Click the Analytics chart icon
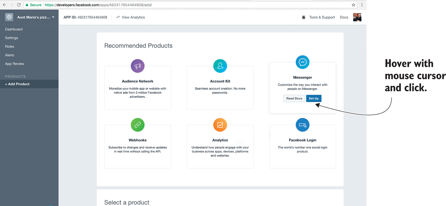The width and height of the screenshot is (446, 206). click(220, 125)
